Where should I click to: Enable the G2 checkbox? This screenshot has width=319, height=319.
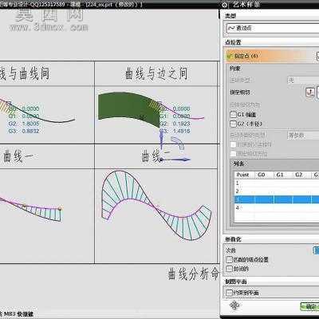pyautogui.click(x=233, y=124)
